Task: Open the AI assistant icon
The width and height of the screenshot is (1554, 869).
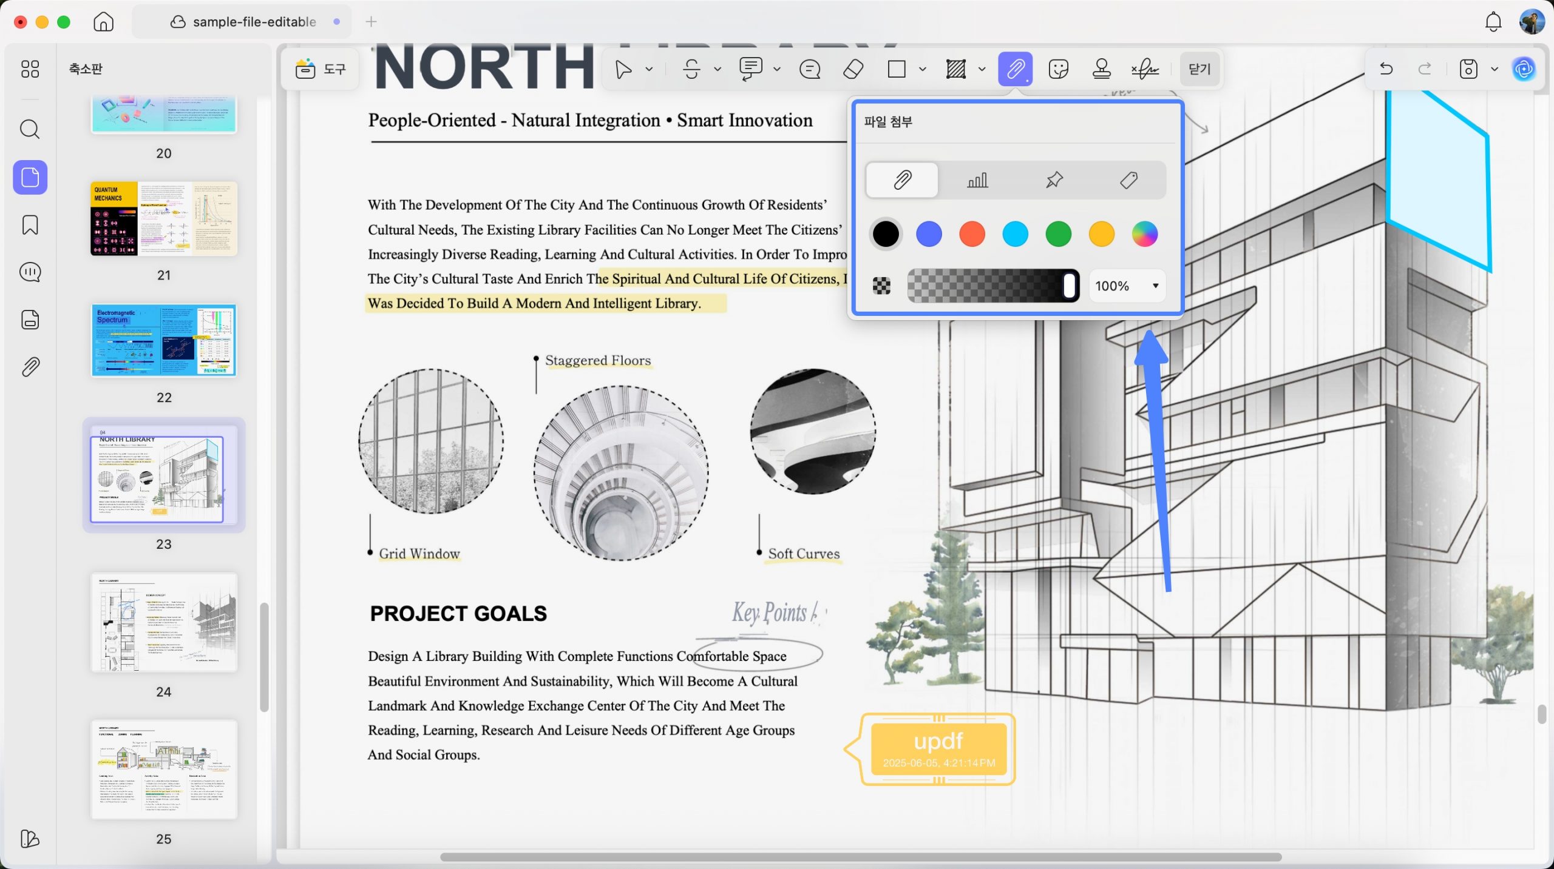Action: click(1524, 69)
